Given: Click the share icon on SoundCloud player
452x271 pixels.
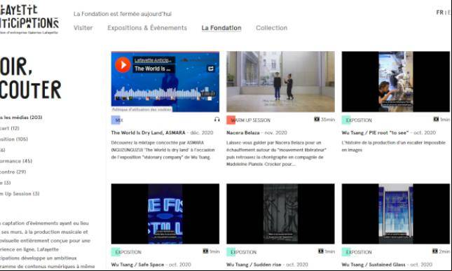Looking at the screenshot, I should tap(211, 69).
